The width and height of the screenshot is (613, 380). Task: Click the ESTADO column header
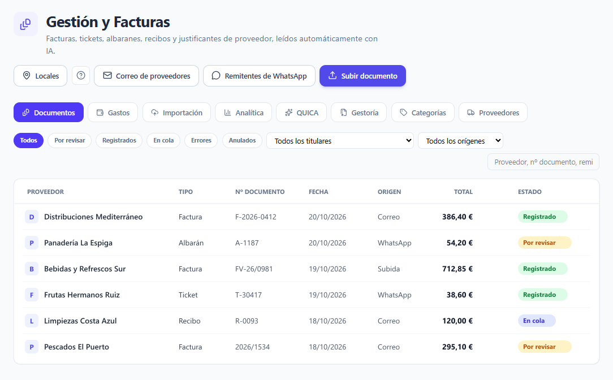pyautogui.click(x=530, y=192)
